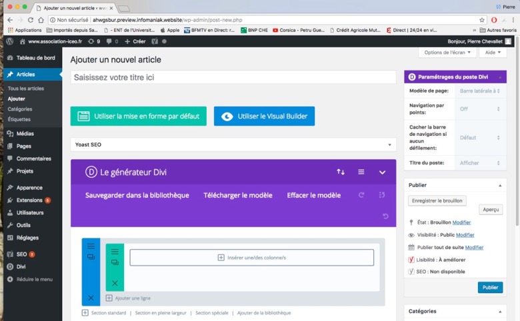
Task: Collapse the Catégories panel
Action: click(x=500, y=312)
